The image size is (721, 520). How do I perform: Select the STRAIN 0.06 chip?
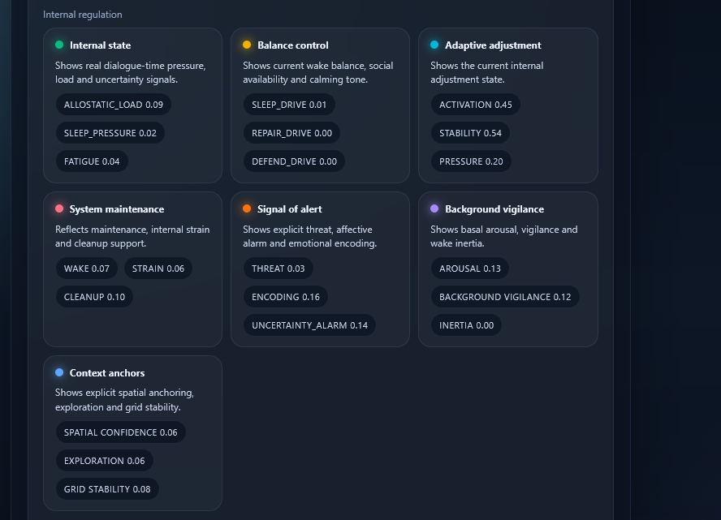pos(158,269)
